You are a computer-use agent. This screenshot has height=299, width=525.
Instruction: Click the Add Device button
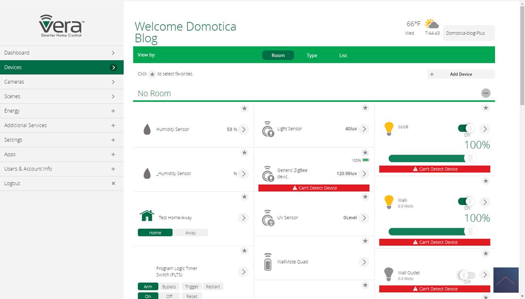[461, 74]
